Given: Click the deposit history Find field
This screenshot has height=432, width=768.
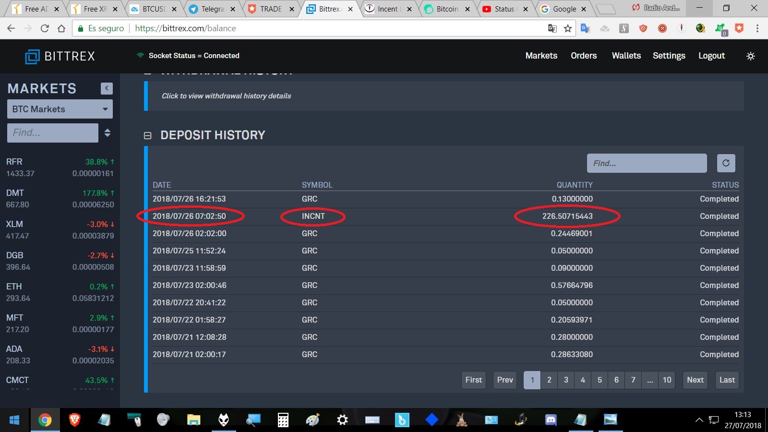Looking at the screenshot, I should [647, 163].
